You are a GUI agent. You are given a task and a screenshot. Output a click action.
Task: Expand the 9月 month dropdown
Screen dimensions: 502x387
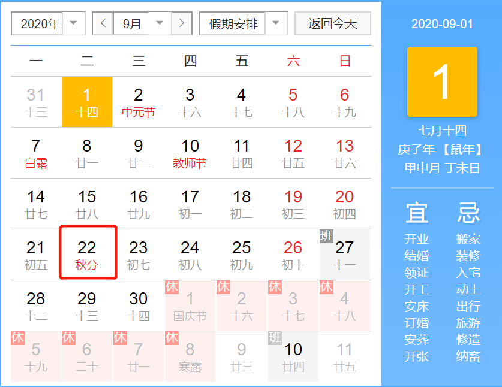click(x=143, y=23)
